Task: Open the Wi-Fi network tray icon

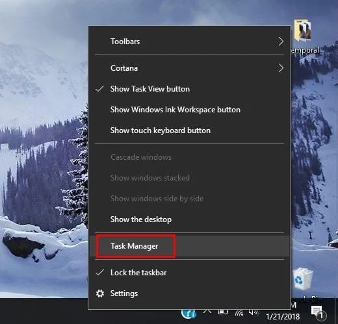Action: click(x=239, y=312)
